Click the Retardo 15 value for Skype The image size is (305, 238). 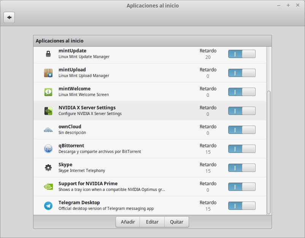(208, 171)
